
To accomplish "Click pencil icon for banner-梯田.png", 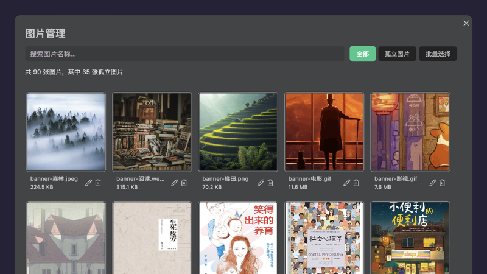I will point(261,183).
